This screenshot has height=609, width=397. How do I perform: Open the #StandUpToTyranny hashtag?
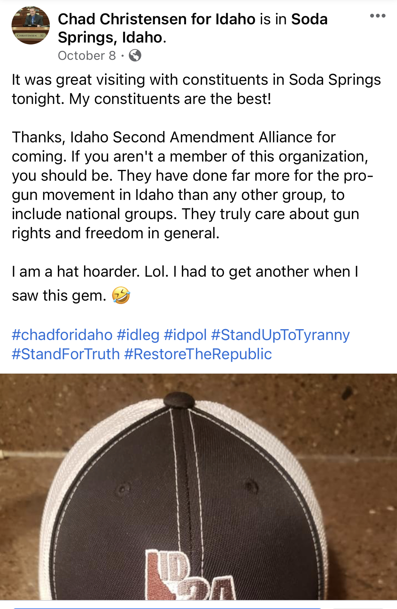coord(280,335)
